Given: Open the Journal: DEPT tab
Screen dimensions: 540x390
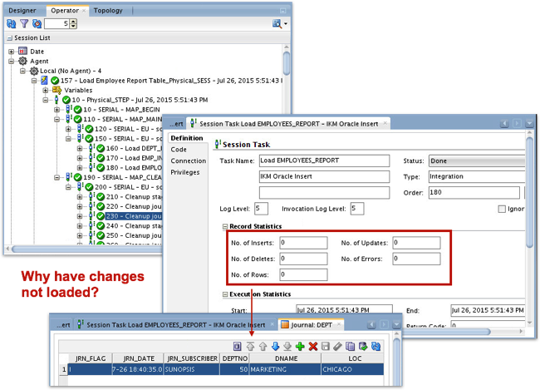Looking at the screenshot, I should click(311, 324).
